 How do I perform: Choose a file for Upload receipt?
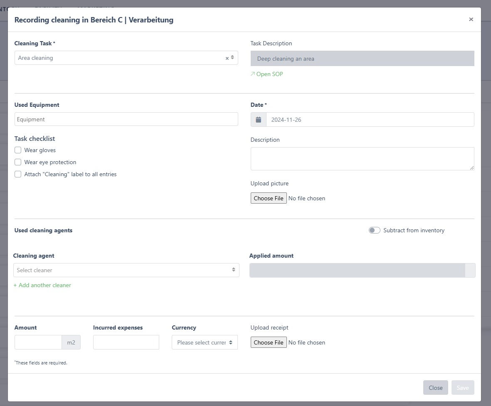coord(269,342)
